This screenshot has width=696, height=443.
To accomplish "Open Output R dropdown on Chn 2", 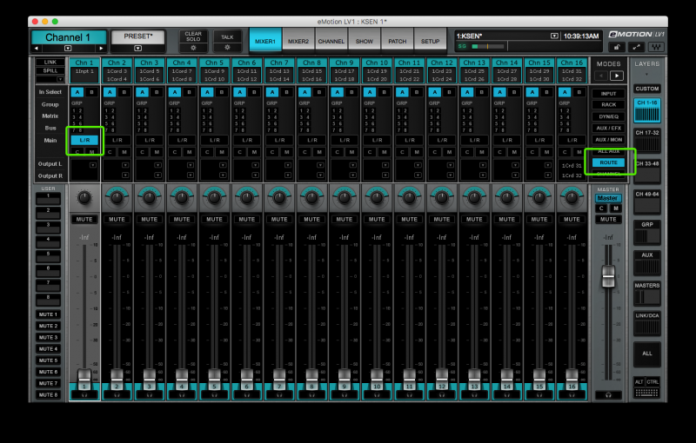I will click(x=125, y=175).
